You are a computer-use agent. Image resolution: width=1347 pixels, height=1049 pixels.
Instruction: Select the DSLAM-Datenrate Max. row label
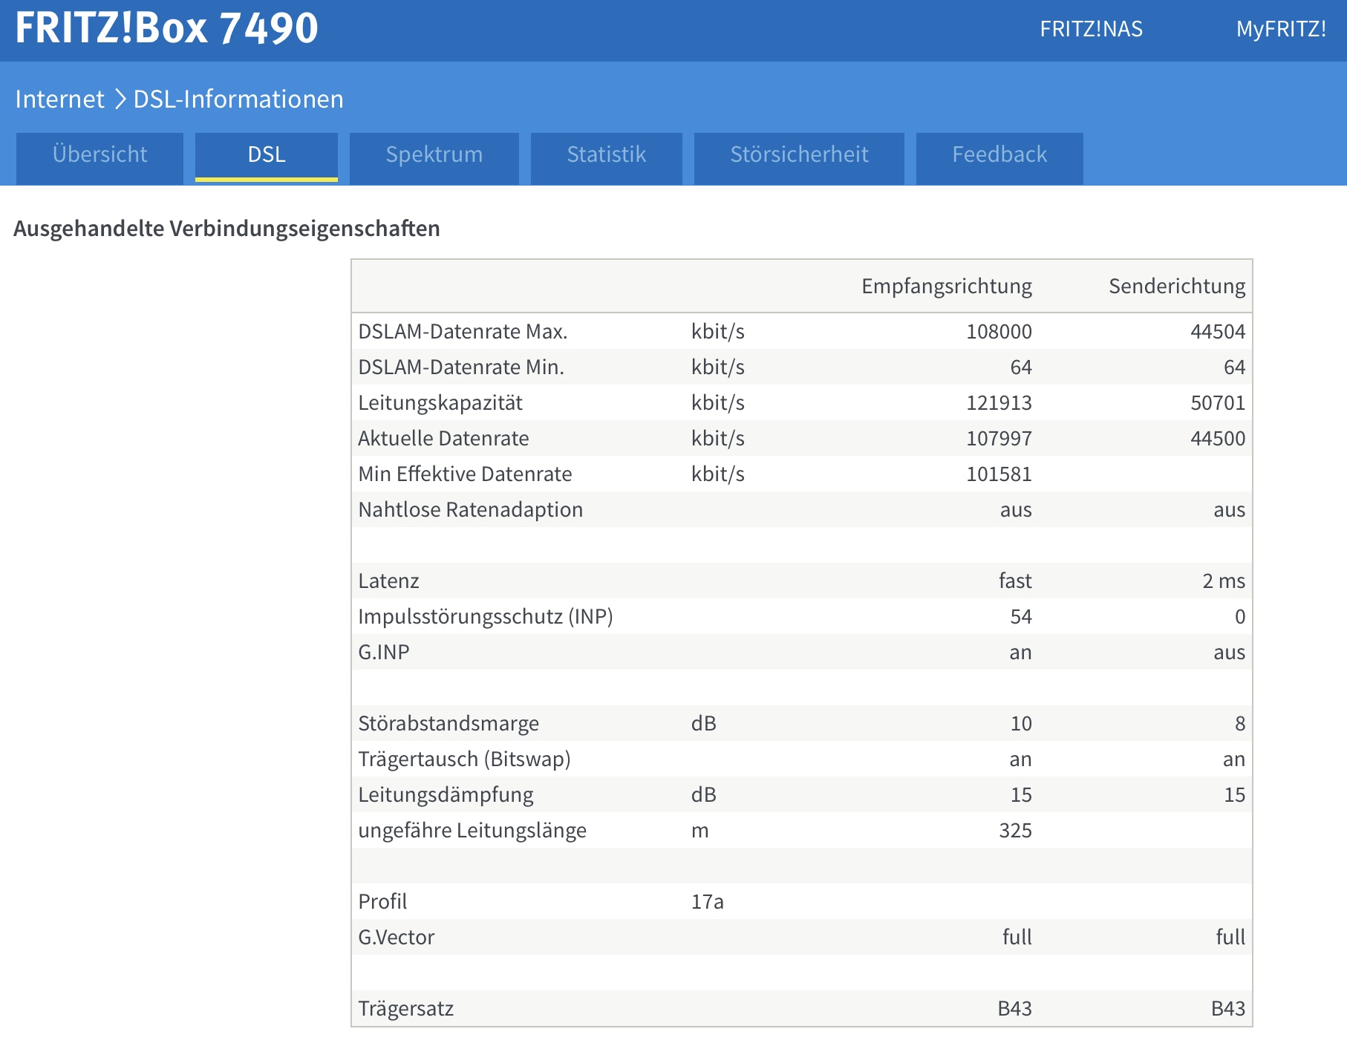463,331
